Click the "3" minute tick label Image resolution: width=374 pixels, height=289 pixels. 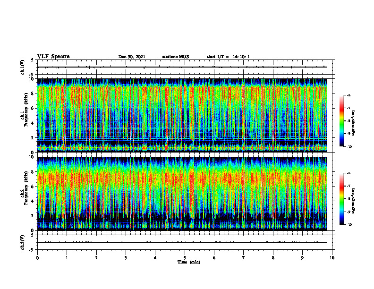pyautogui.click(x=126, y=258)
